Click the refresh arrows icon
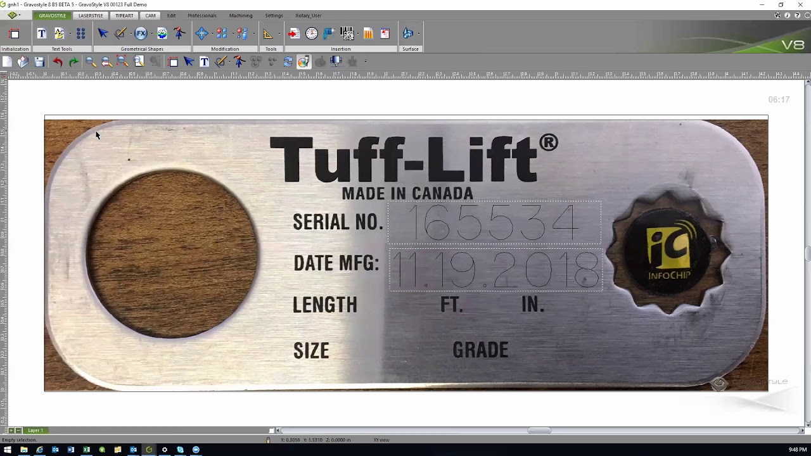The image size is (811, 456). point(288,61)
